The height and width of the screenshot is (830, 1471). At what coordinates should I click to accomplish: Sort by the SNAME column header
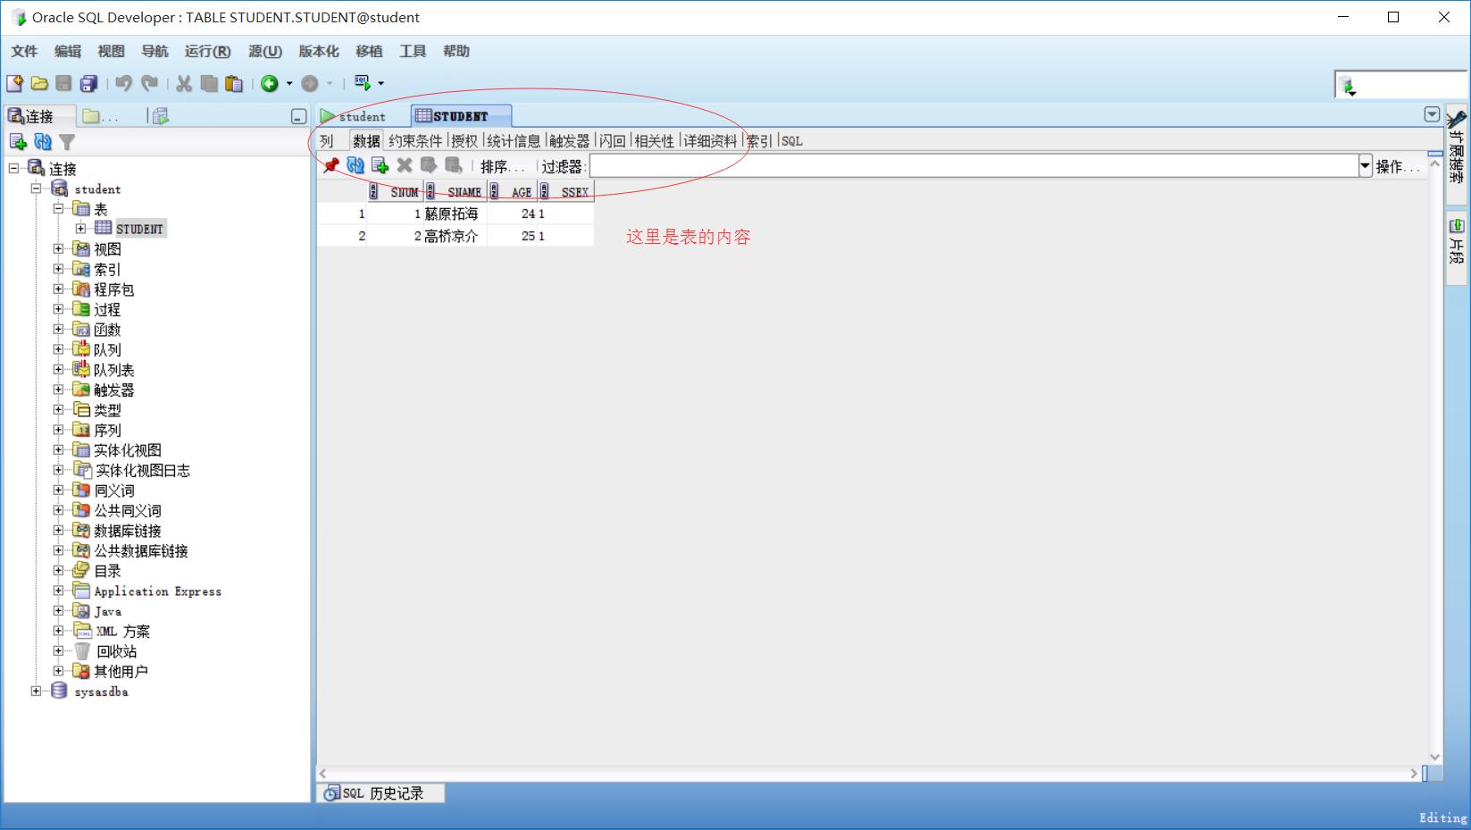[x=456, y=191]
